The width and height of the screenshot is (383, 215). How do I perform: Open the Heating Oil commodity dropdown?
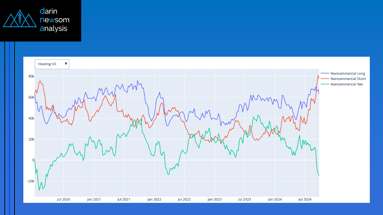pos(52,64)
